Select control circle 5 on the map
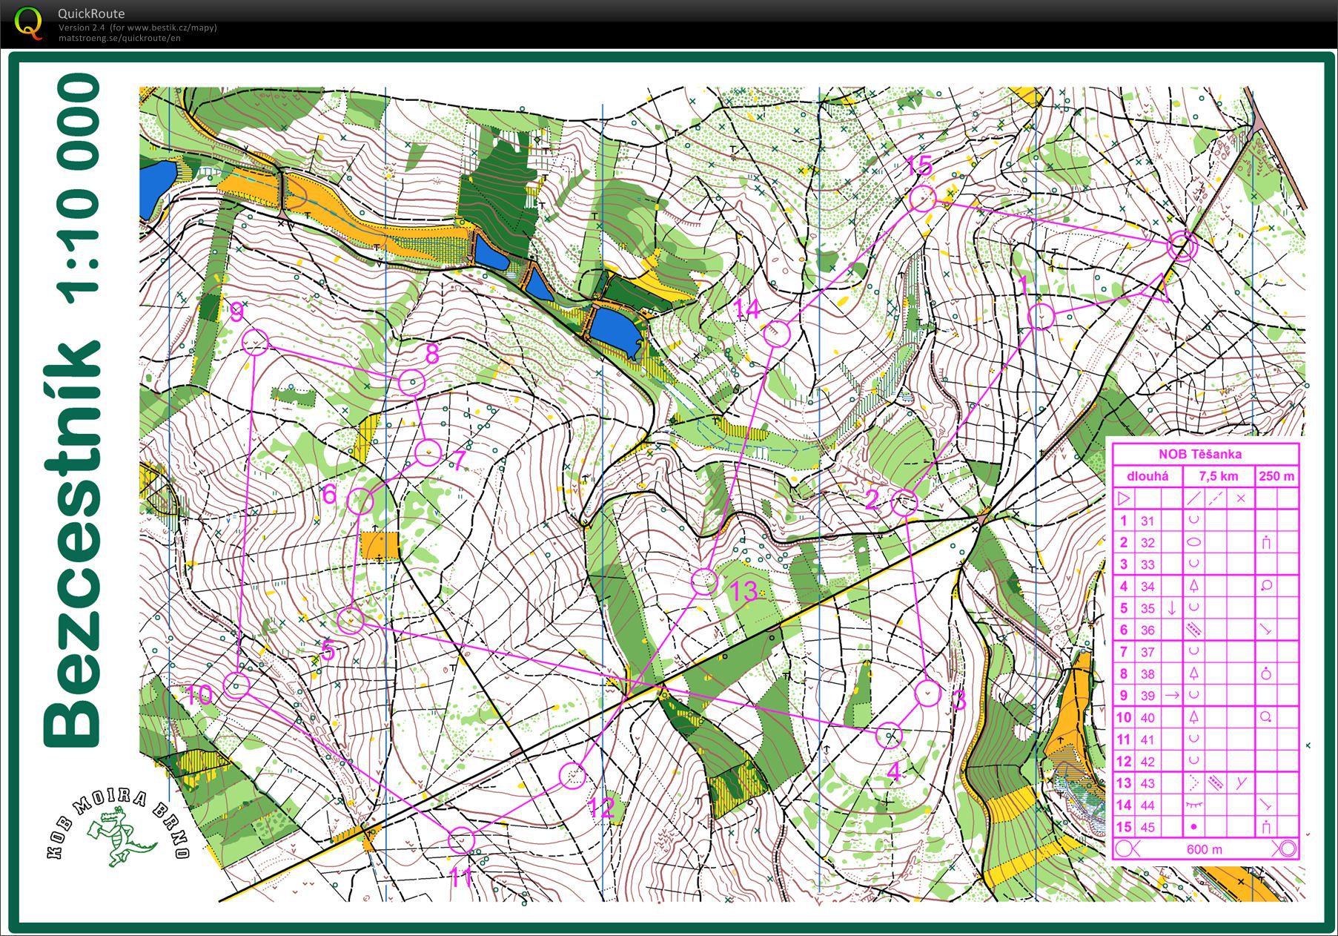Viewport: 1338px width, 936px height. coord(351,620)
